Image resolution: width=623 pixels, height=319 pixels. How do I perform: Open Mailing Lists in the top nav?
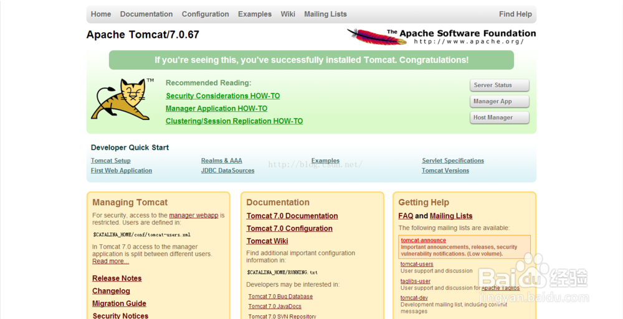pos(325,14)
